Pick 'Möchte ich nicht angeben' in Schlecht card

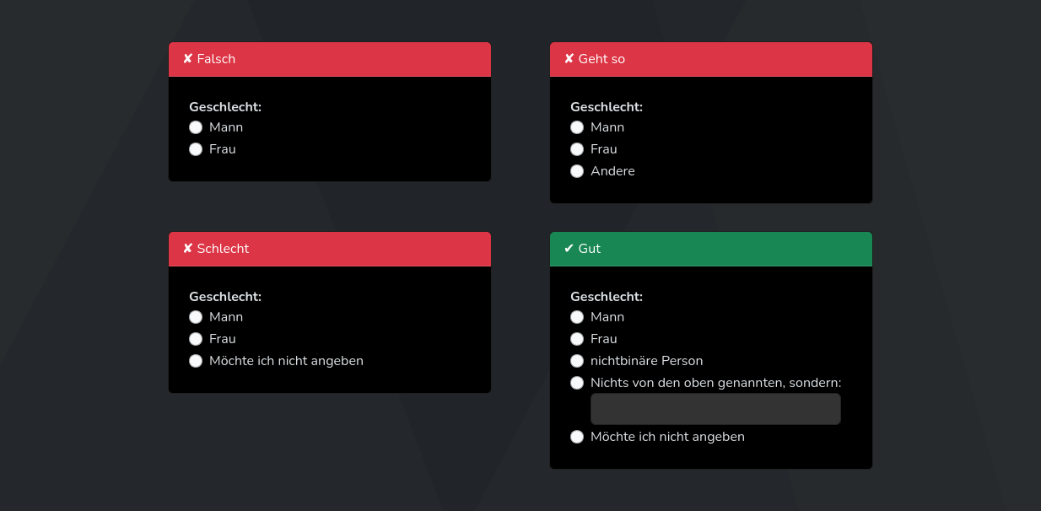point(196,361)
